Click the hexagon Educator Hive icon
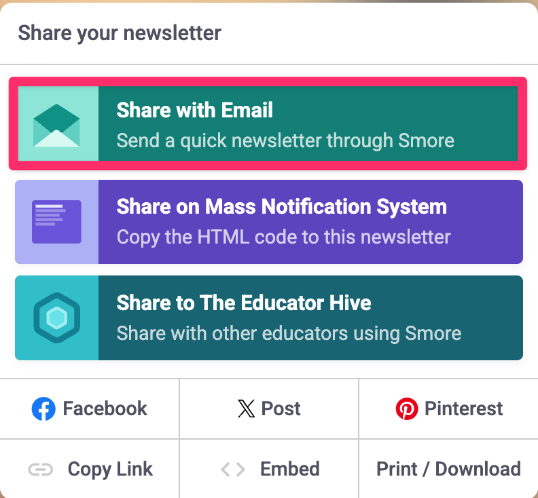Viewport: 538px width, 498px height. 56,318
